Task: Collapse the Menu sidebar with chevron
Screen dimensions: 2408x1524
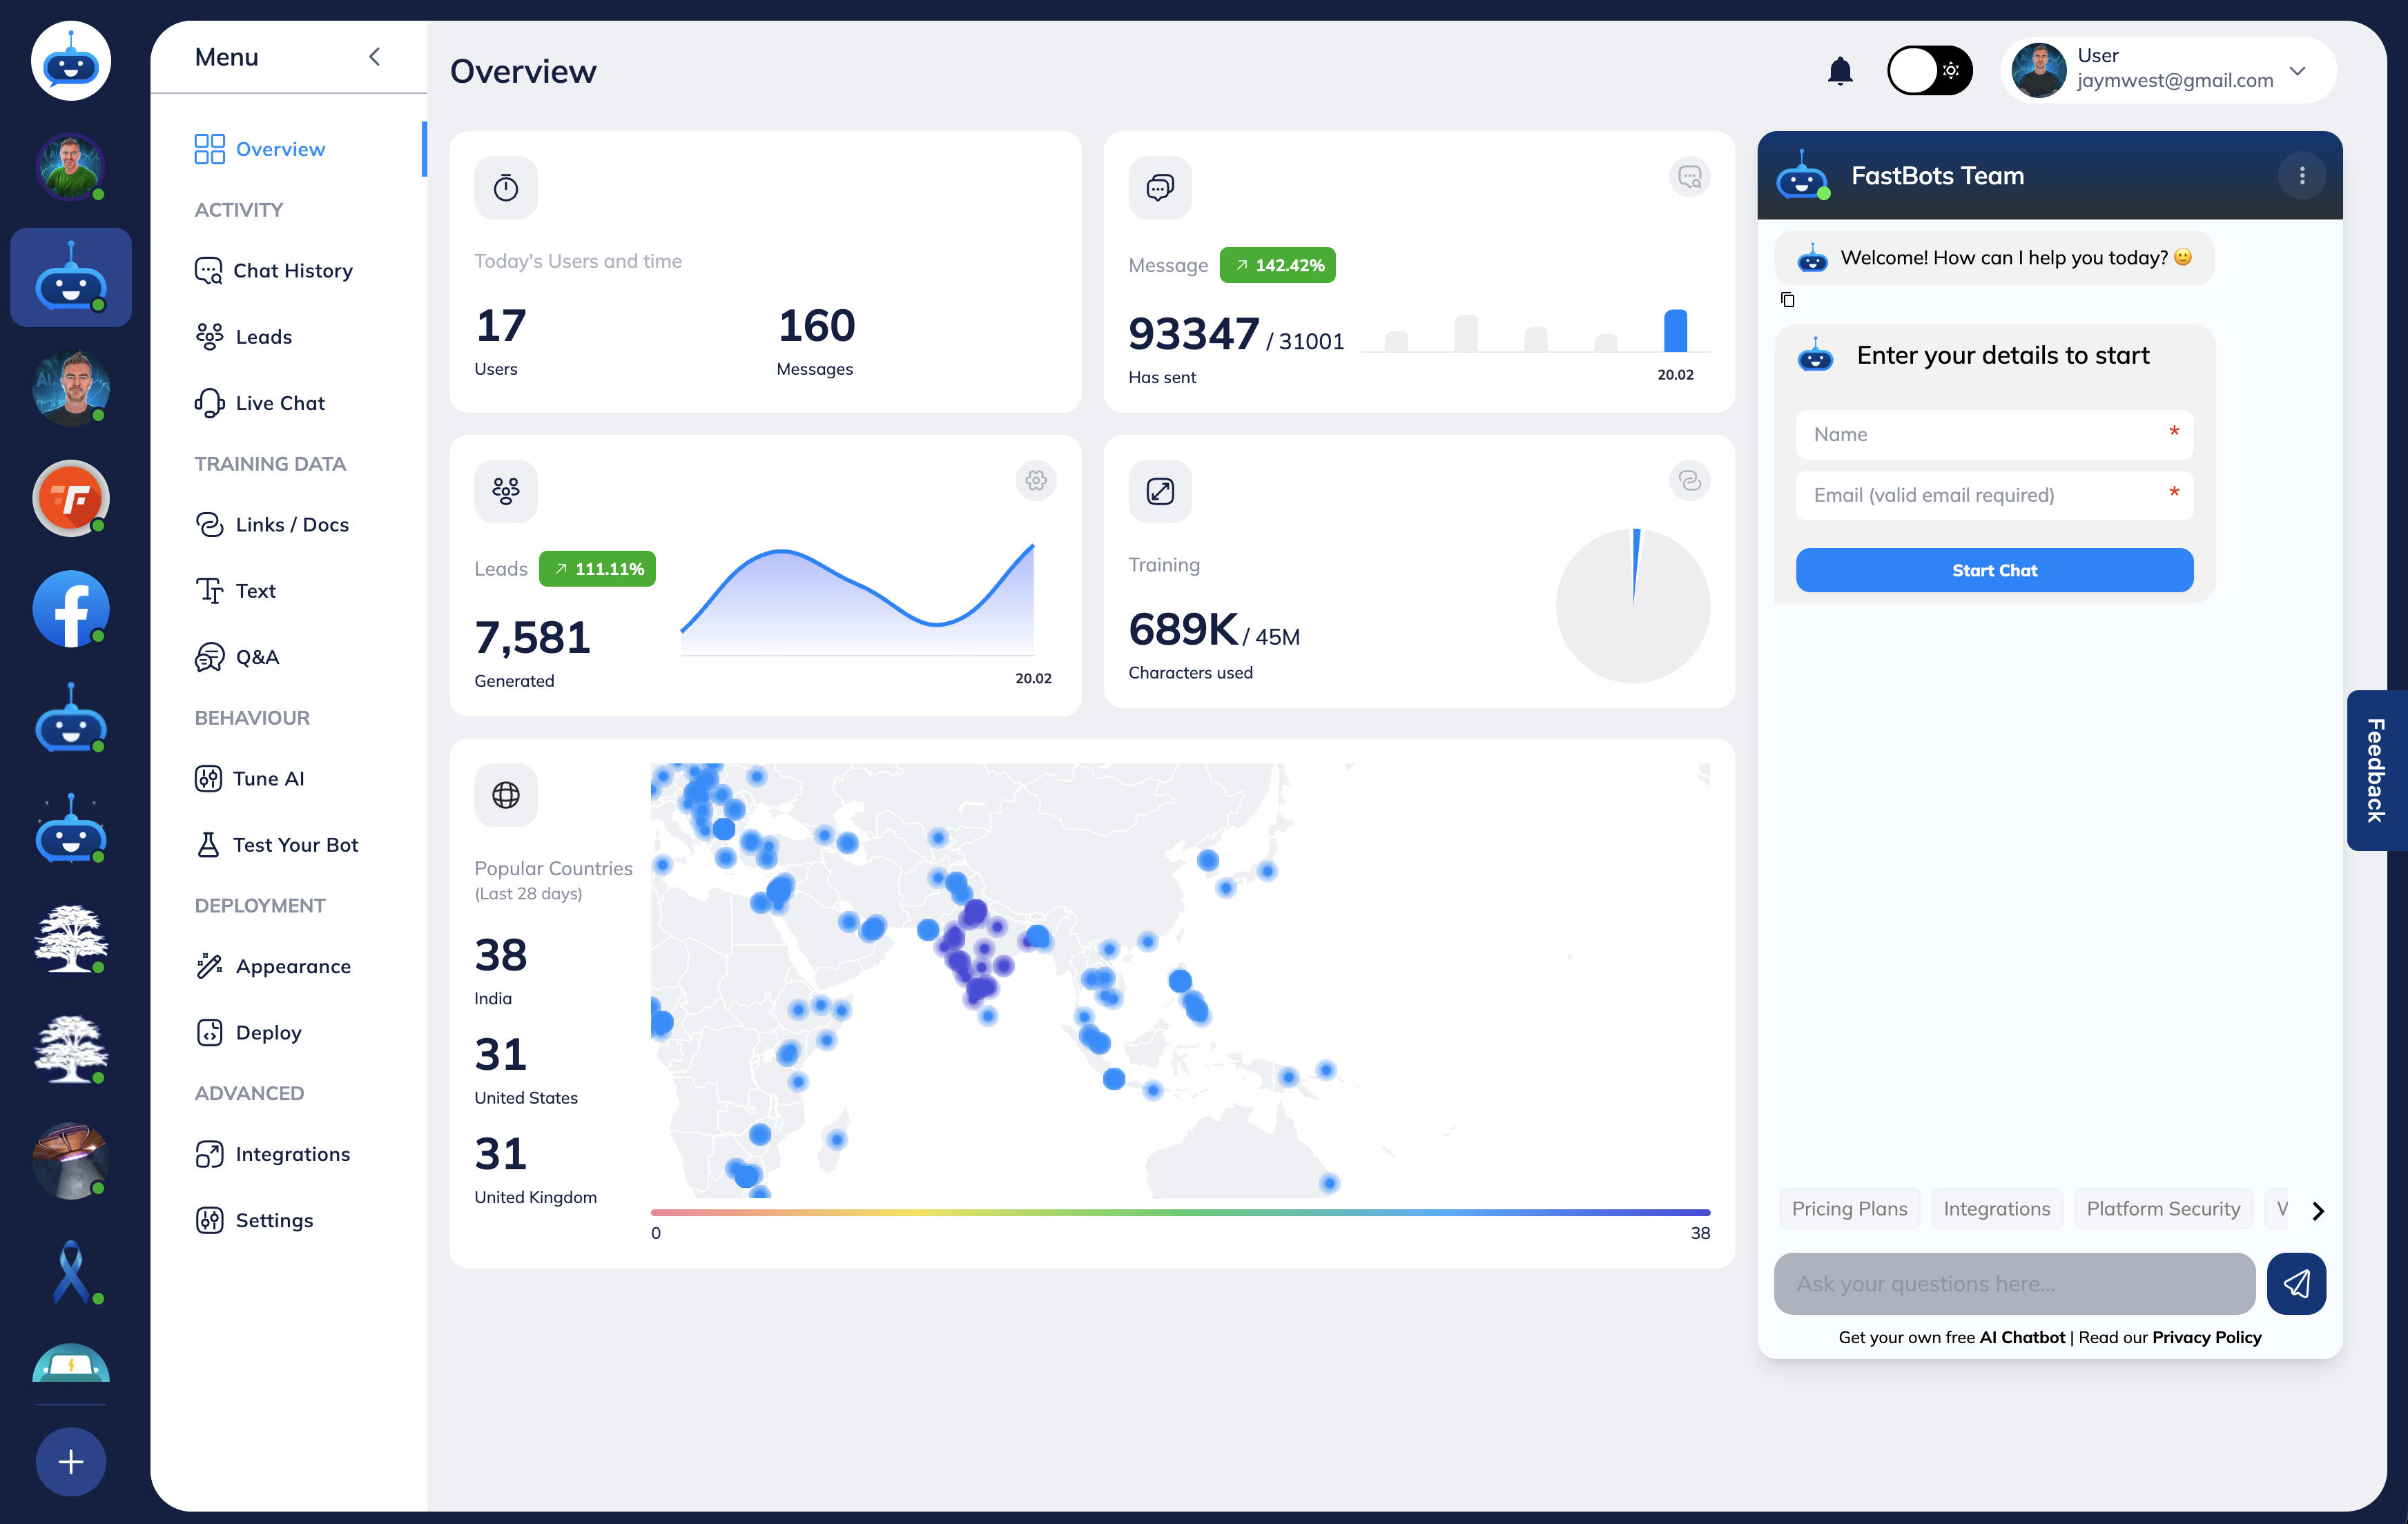Action: (374, 57)
